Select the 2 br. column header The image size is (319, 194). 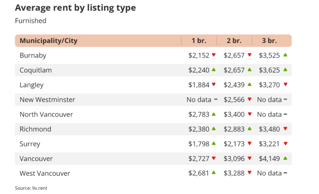coord(234,41)
